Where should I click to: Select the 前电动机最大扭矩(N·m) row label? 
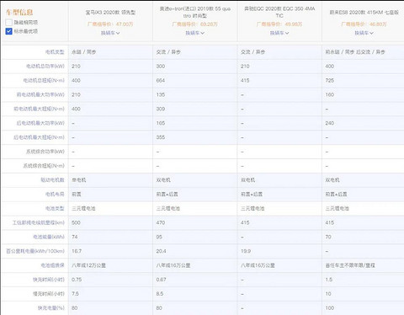pos(39,109)
